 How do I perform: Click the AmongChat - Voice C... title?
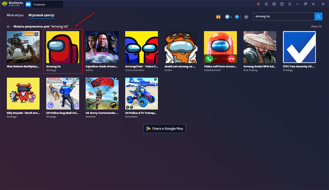pyautogui.click(x=141, y=66)
